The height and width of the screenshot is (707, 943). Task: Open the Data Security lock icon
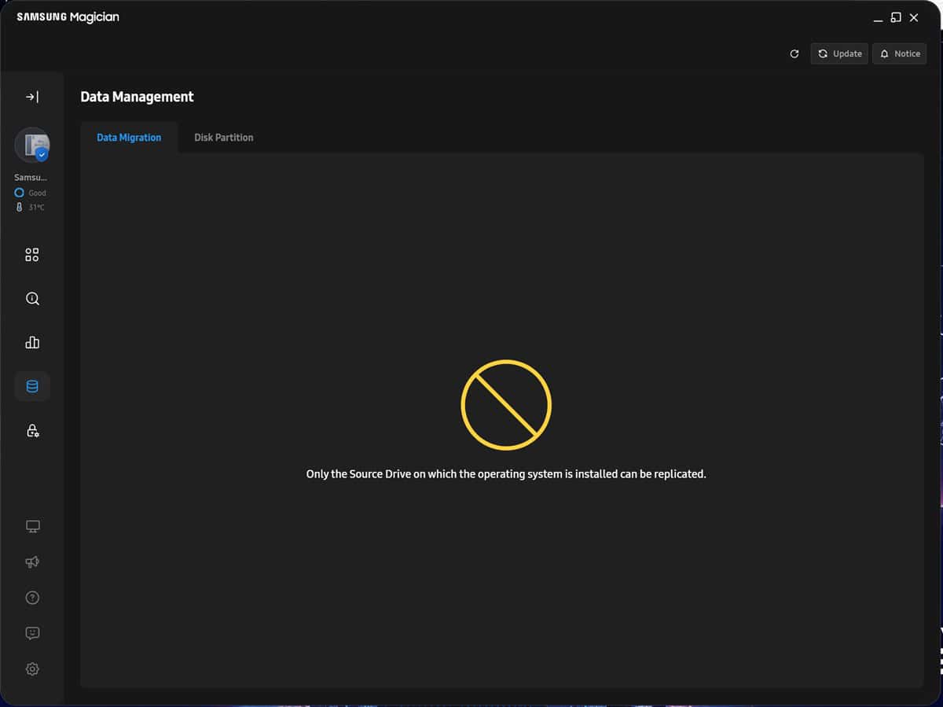pos(32,430)
